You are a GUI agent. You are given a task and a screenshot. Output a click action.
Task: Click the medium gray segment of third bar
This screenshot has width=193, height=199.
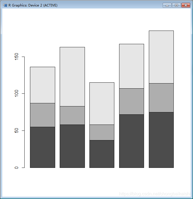point(102,132)
